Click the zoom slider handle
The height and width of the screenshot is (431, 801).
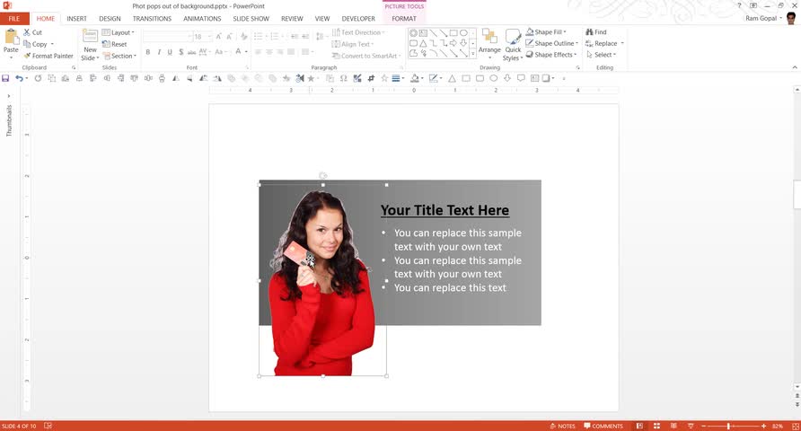click(x=728, y=426)
